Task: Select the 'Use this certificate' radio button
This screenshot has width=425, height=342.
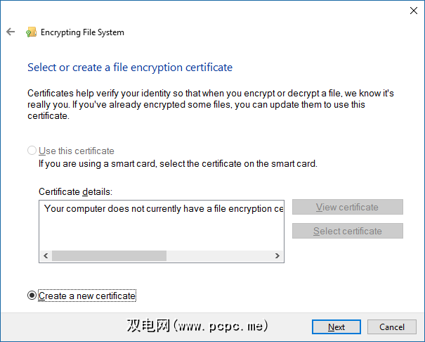Action: [x=32, y=151]
